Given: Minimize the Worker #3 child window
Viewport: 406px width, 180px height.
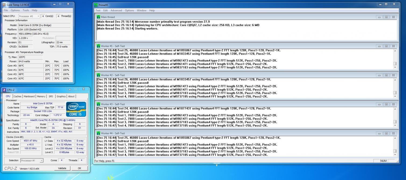Looking at the screenshot, I should pyautogui.click(x=379, y=104).
